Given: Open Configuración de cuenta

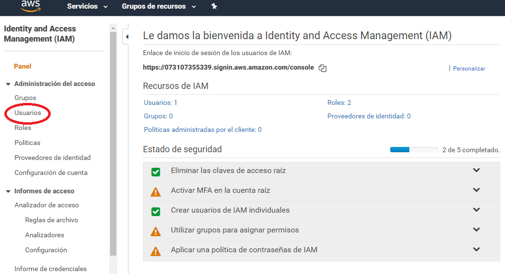Looking at the screenshot, I should point(51,173).
